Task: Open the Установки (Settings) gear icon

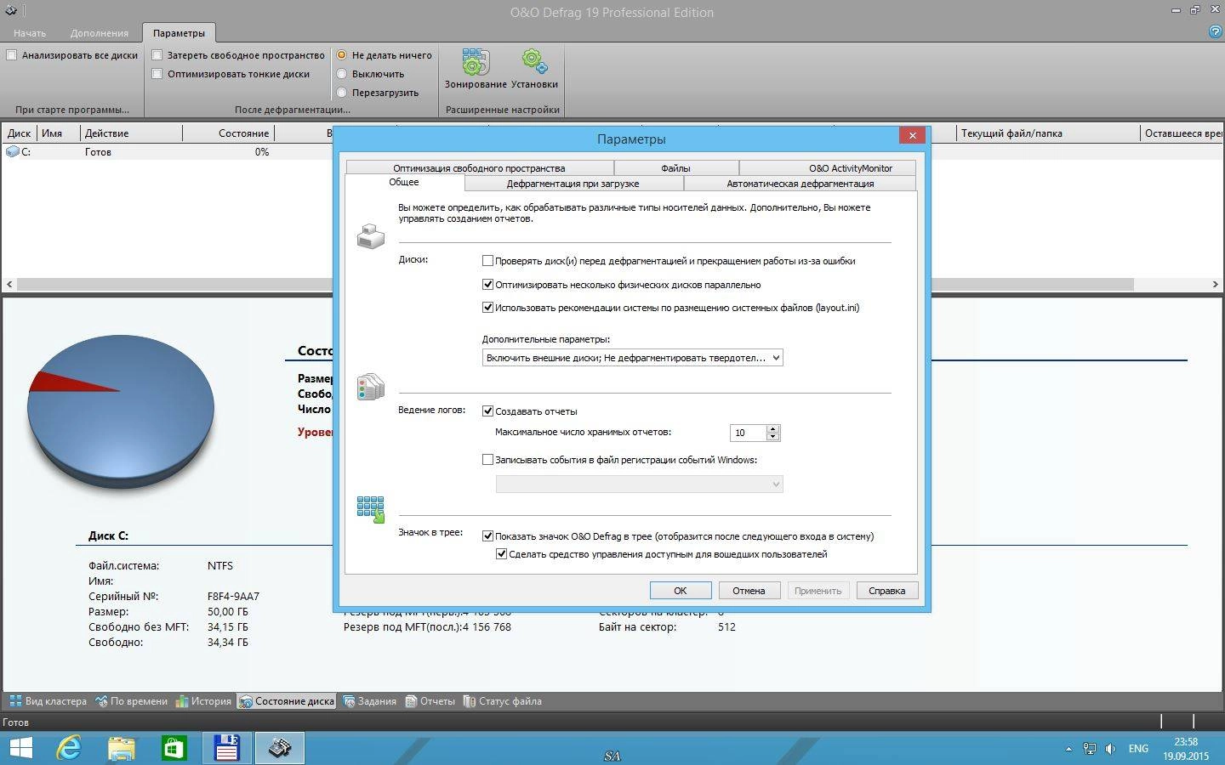Action: [x=534, y=70]
